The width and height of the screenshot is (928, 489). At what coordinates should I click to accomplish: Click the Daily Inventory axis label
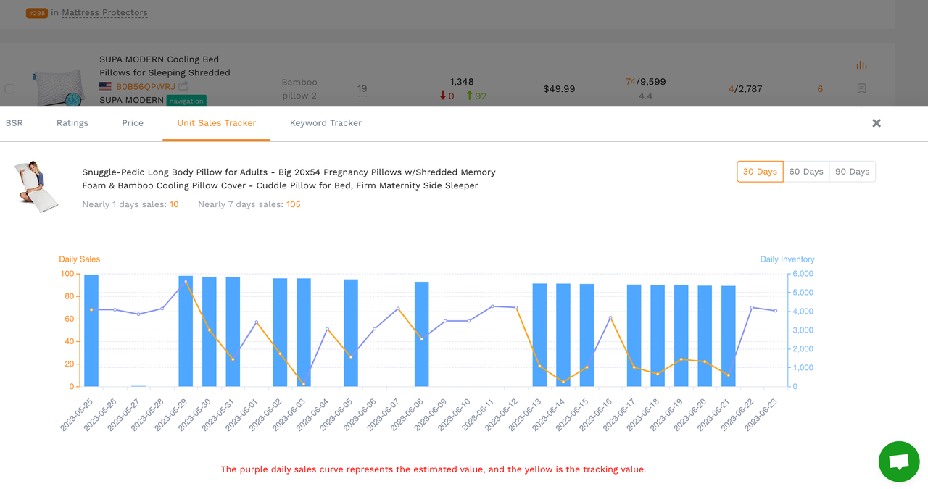click(787, 259)
